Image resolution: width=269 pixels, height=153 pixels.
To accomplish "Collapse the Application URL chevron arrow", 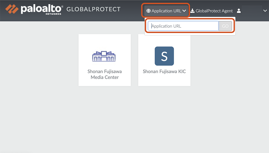I will click(184, 11).
